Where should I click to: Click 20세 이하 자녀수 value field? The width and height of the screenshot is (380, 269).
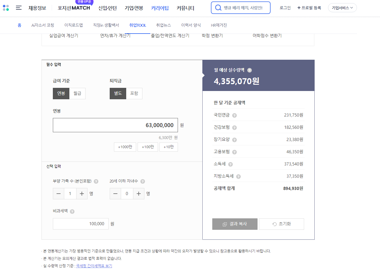point(127,194)
